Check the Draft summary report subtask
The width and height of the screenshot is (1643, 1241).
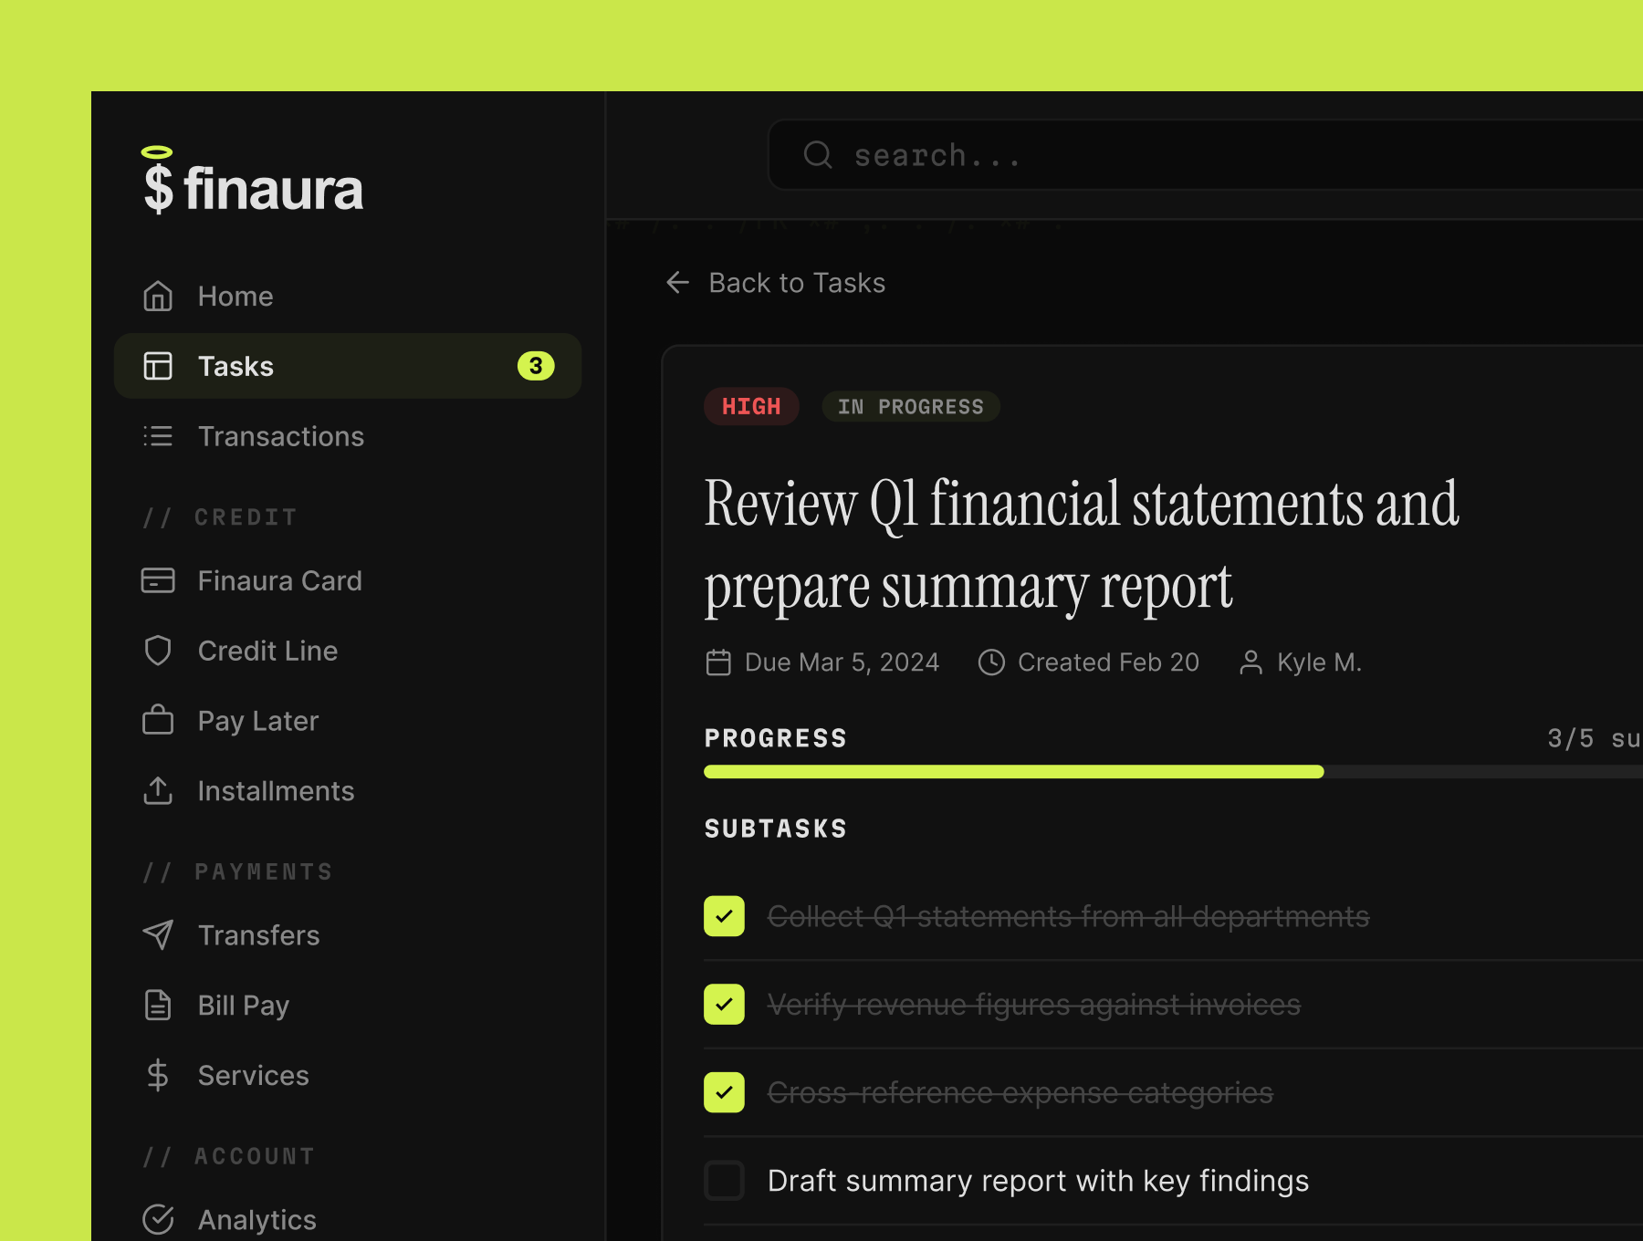724,1180
